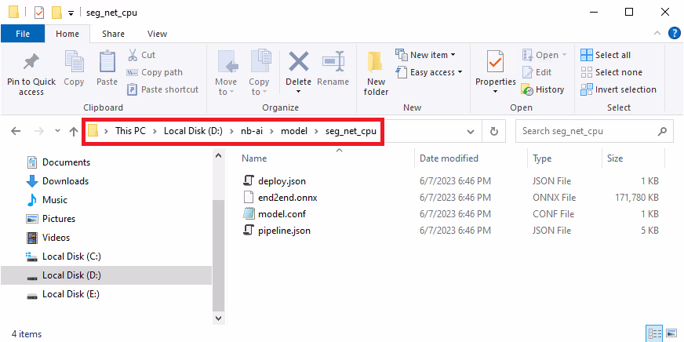Expand the Properties dropdown arrow

tap(495, 92)
